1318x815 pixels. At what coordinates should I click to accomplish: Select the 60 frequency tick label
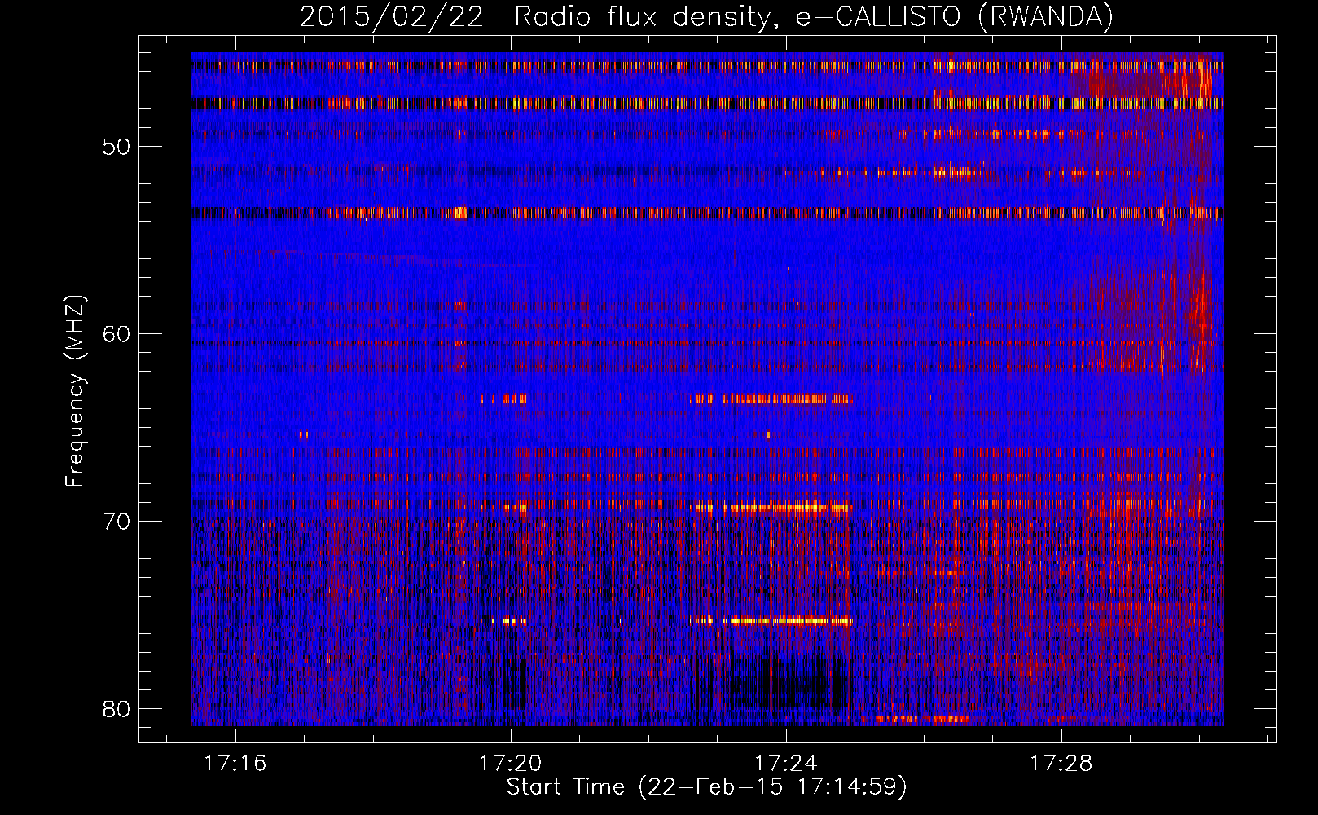point(116,334)
